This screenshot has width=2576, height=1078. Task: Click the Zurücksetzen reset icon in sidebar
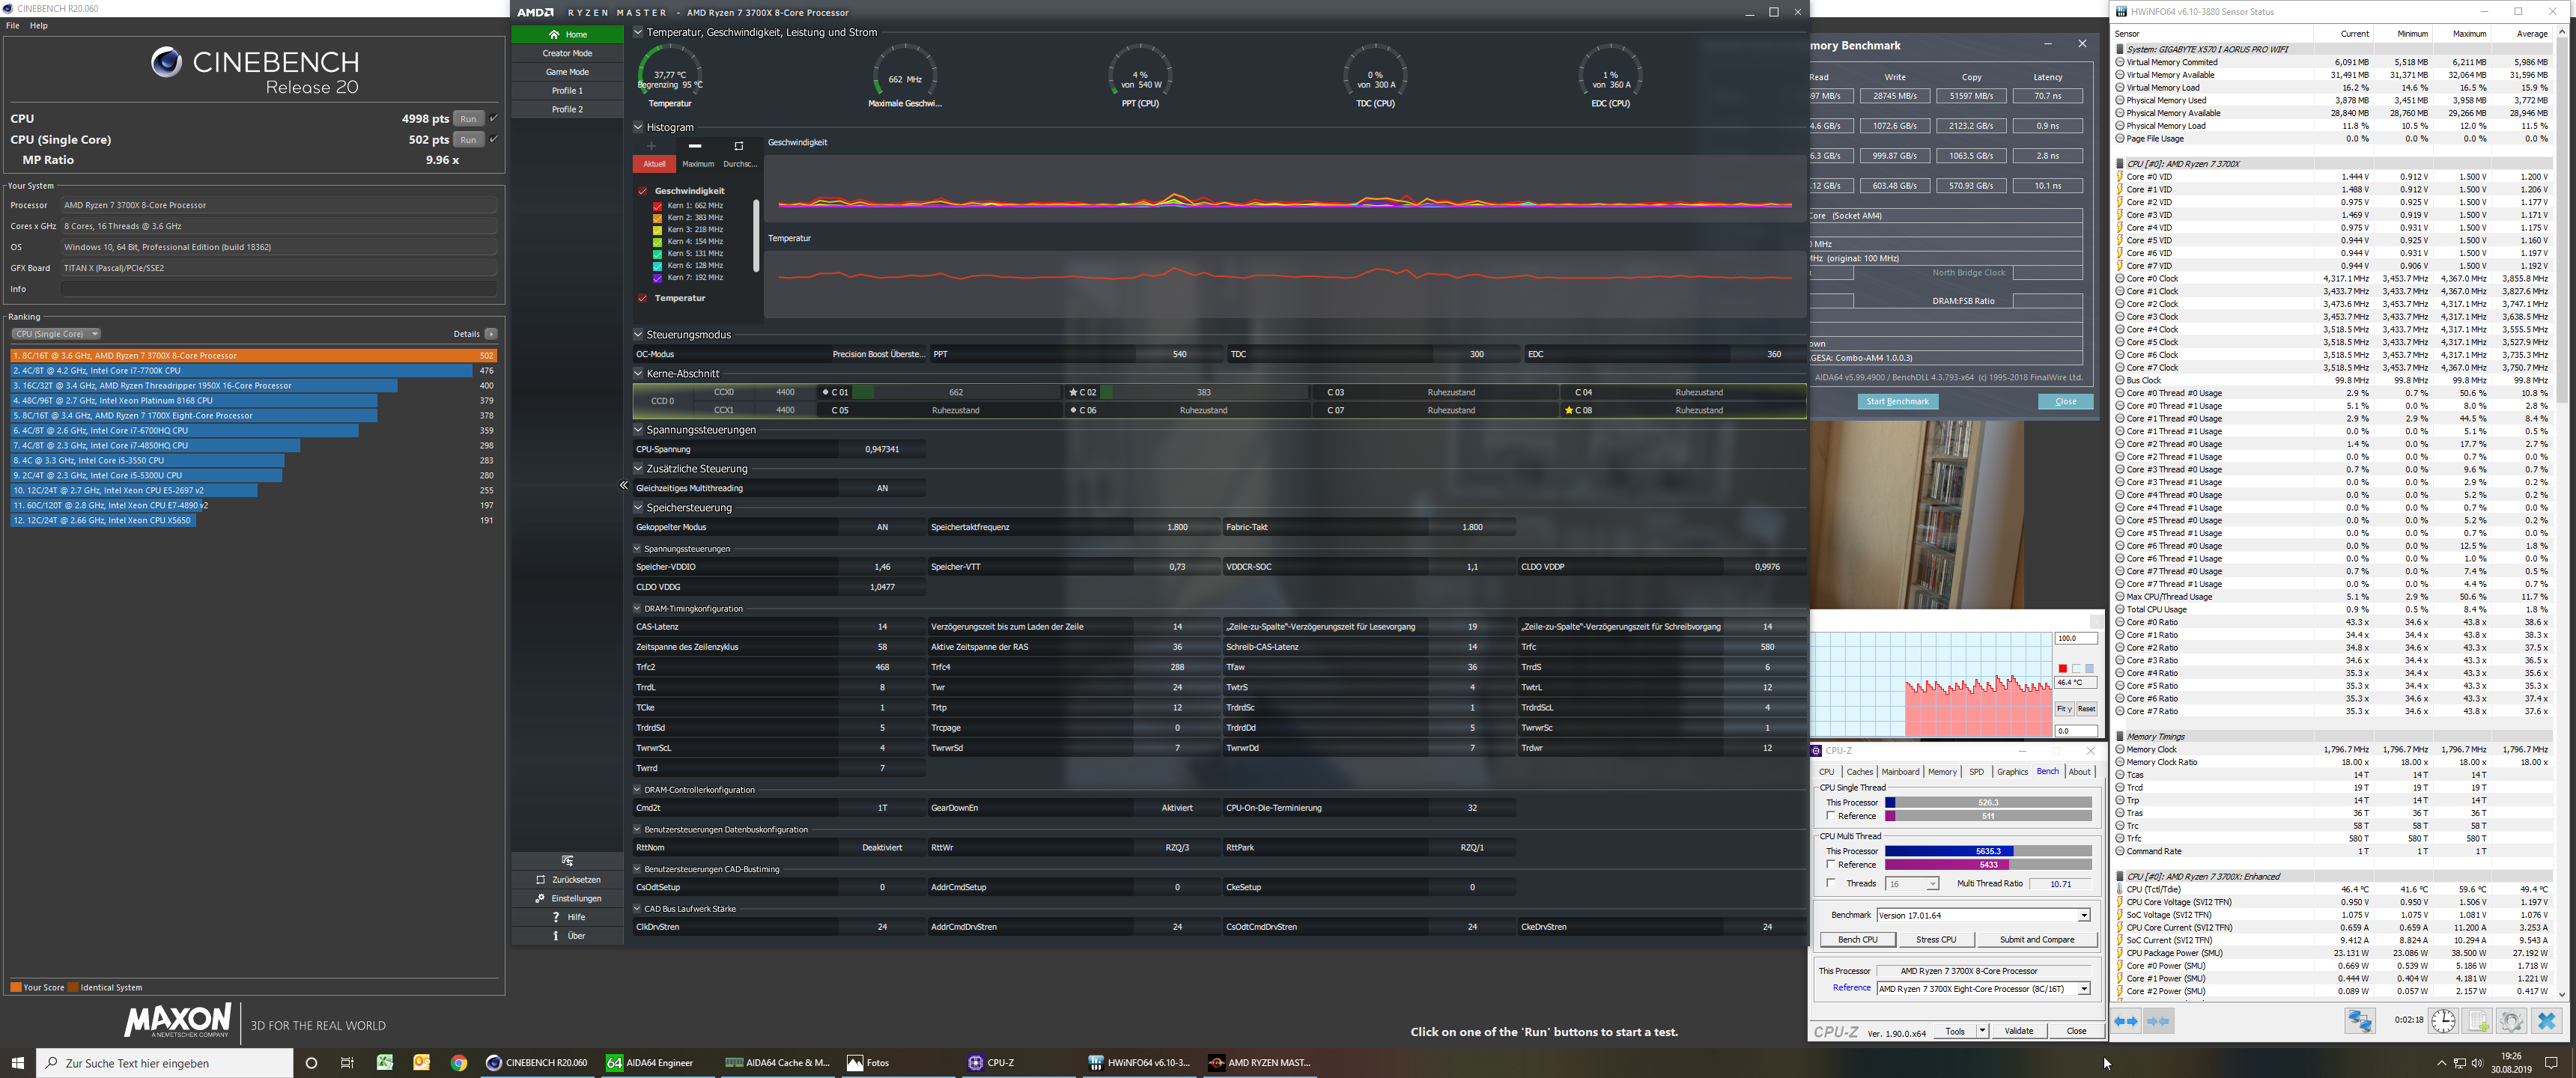click(541, 880)
